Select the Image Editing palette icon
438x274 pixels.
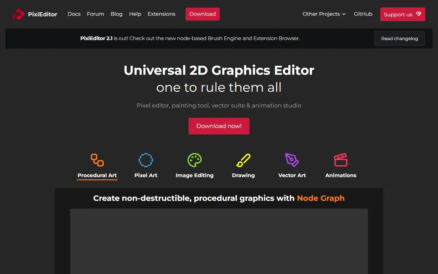tap(194, 160)
